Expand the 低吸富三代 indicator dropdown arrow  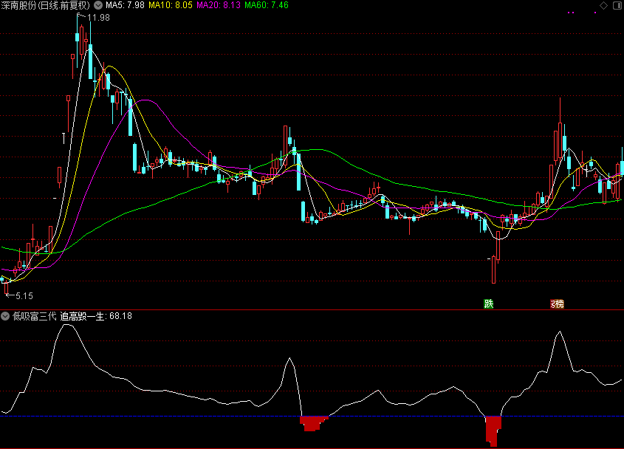pos(6,316)
